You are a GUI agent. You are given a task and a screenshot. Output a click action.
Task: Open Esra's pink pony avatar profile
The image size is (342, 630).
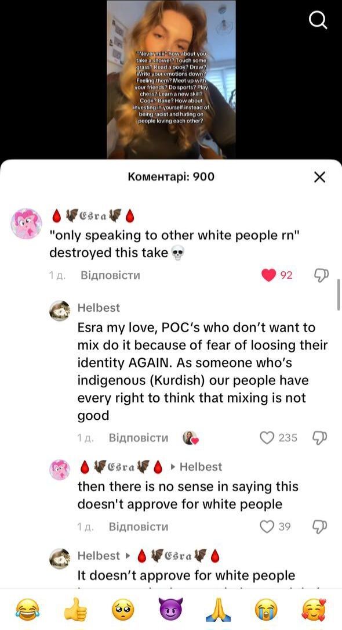[x=26, y=224]
